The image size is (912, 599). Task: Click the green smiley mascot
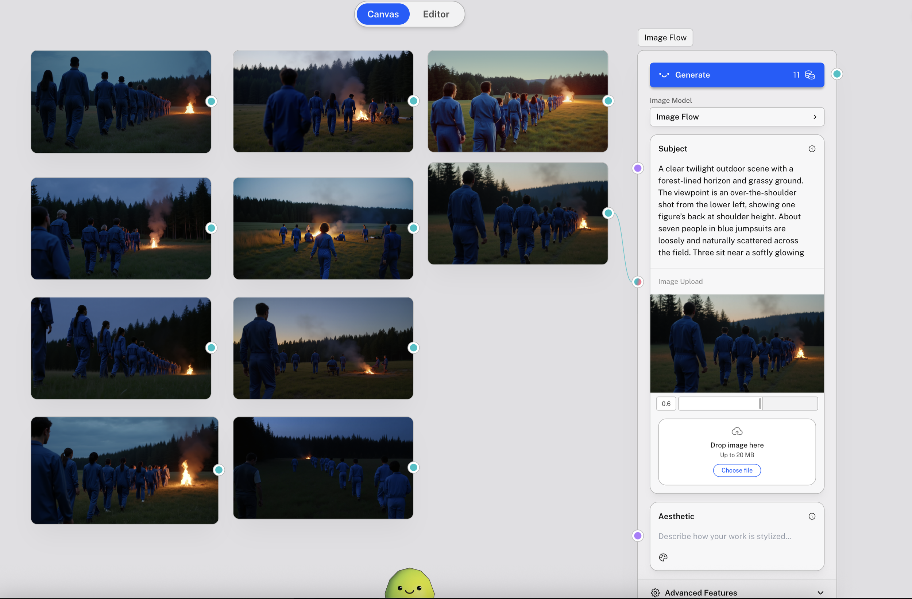409,585
